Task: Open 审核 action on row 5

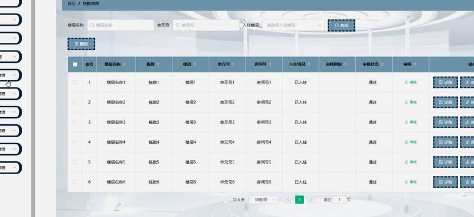Action: 411,162
